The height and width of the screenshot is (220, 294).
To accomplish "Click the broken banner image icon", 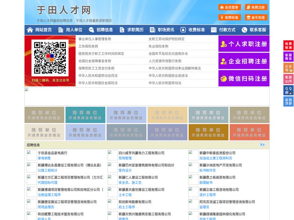I will 27,90.
